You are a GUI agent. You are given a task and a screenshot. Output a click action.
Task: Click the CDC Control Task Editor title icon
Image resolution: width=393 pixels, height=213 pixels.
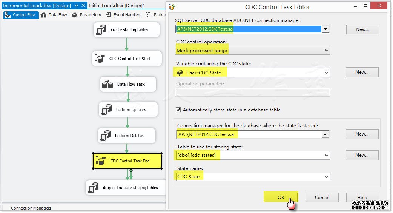(x=172, y=7)
